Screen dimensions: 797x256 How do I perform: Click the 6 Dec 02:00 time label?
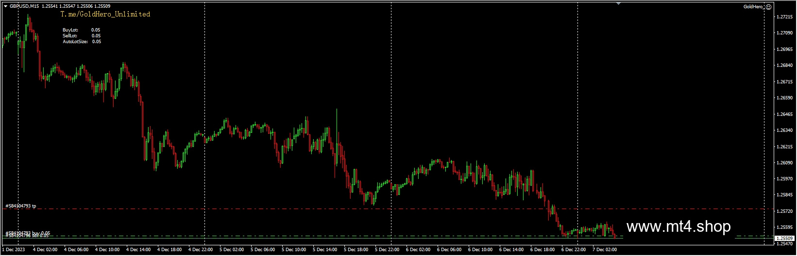point(418,250)
